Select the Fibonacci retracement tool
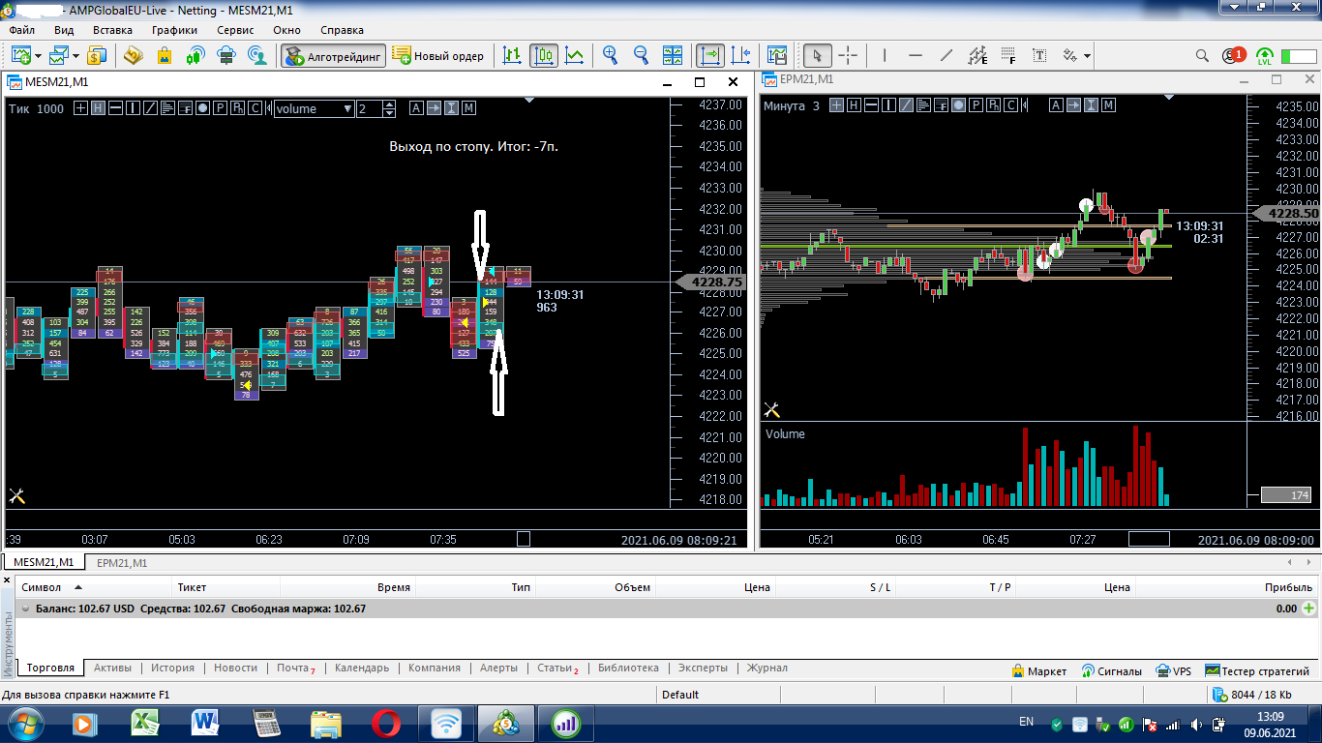1322x743 pixels. (x=1009, y=55)
